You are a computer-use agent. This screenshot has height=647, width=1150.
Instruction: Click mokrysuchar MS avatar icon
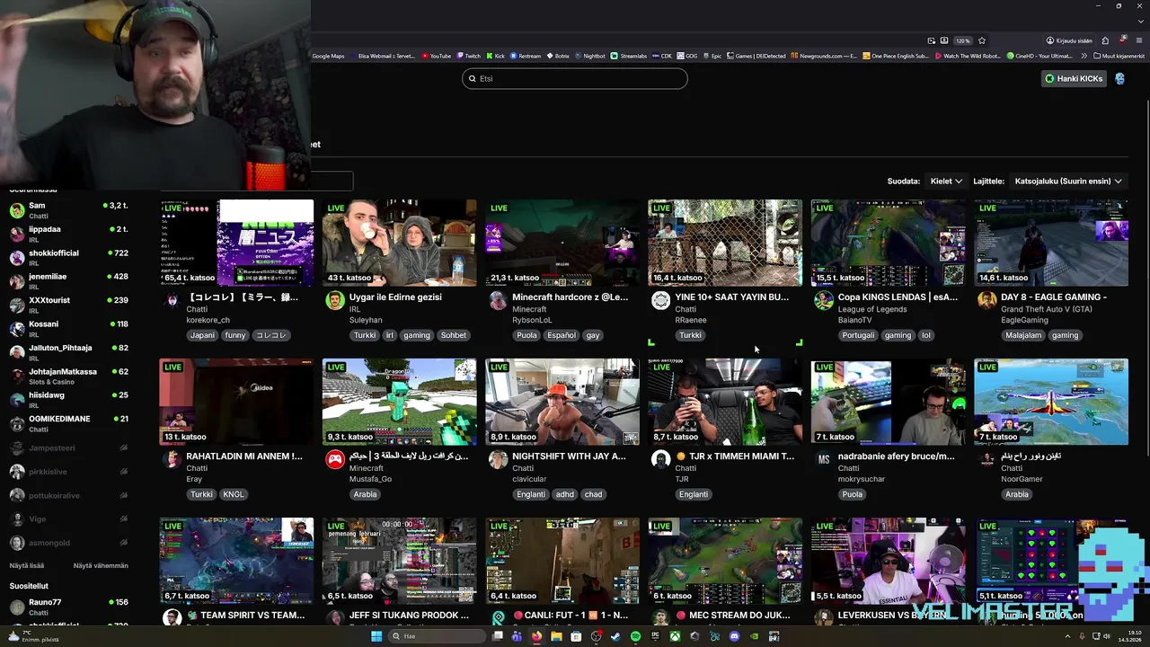click(824, 459)
